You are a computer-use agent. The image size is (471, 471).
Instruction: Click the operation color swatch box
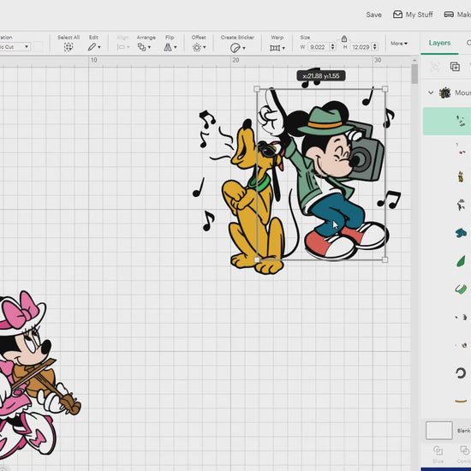click(x=39, y=46)
